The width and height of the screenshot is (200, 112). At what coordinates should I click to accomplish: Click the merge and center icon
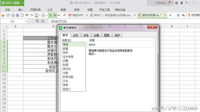click(37, 15)
